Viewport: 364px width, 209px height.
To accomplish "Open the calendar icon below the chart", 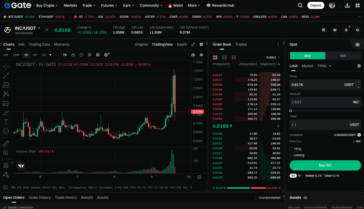I will tap(5, 187).
